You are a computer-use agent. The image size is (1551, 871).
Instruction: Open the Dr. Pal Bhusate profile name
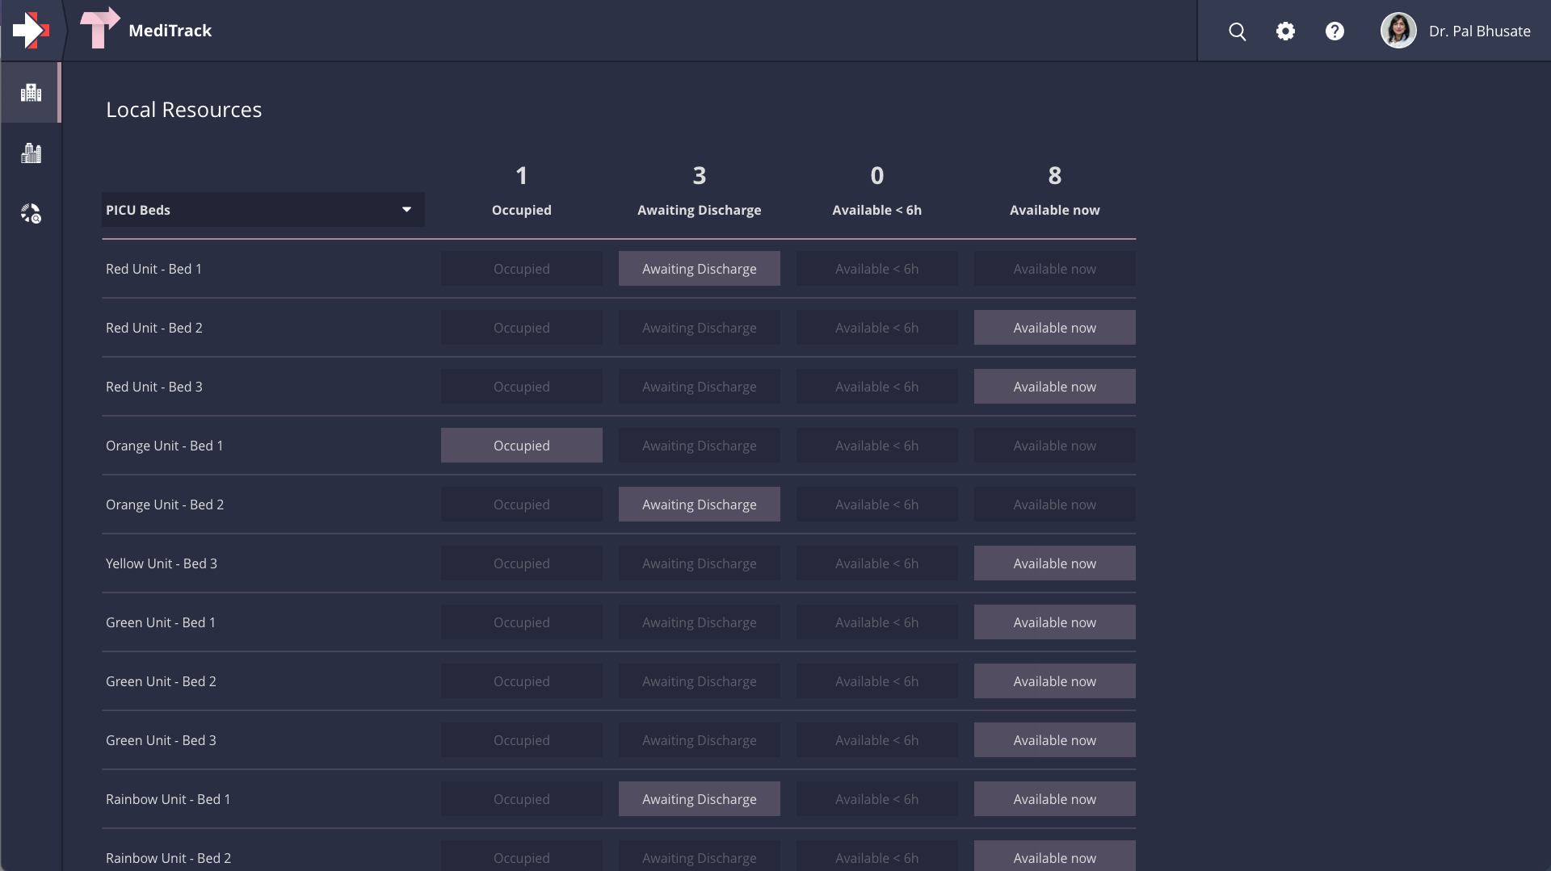[x=1480, y=31]
